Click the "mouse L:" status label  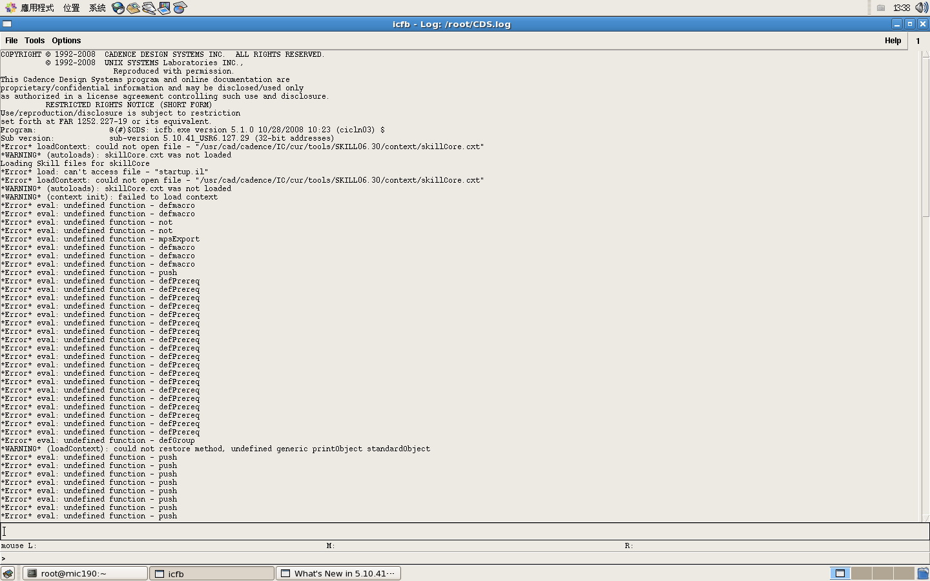[19, 545]
